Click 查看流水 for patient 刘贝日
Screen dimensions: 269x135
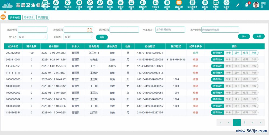click(218, 113)
